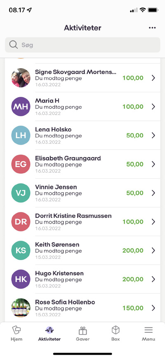Open the hamburger Menu icon

coord(148,330)
